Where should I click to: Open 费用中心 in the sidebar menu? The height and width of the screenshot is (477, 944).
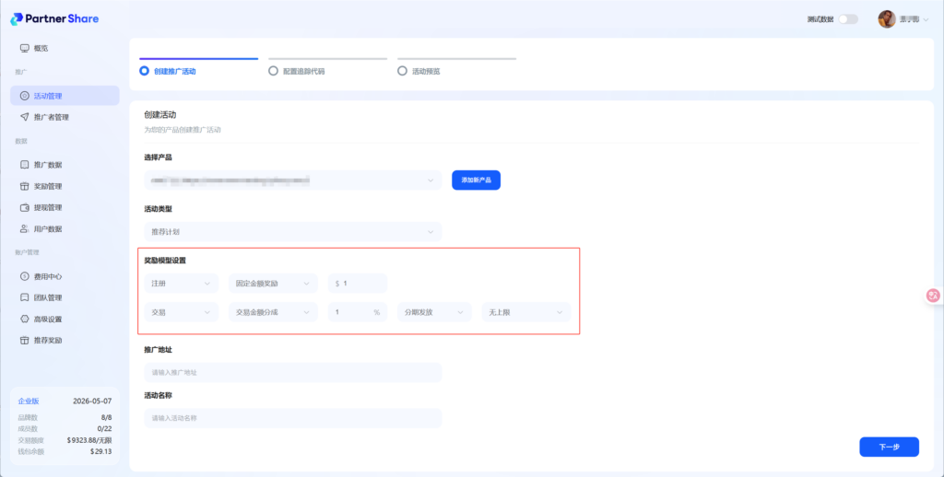47,276
